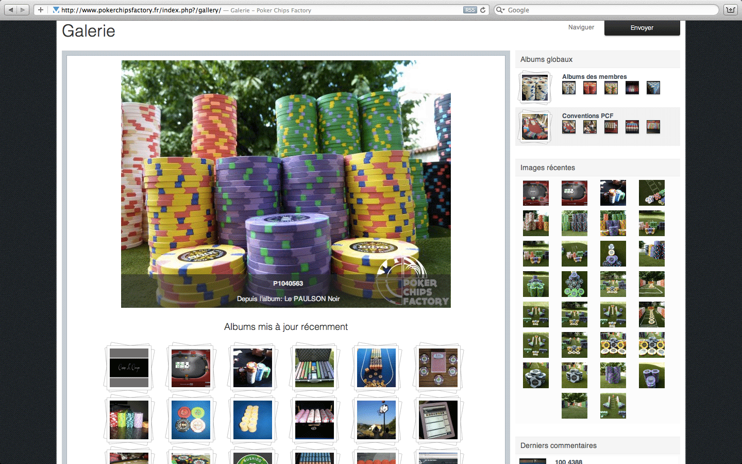
Task: Open the large featured chip stacks photo
Action: click(286, 184)
